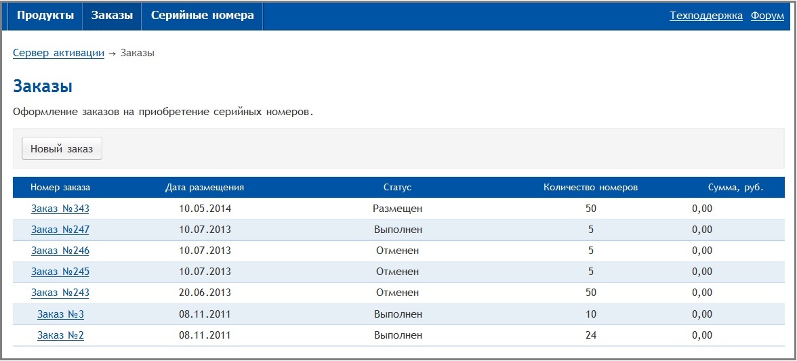Go to the Форум link
Screen dimensions: 797x361
(x=767, y=16)
